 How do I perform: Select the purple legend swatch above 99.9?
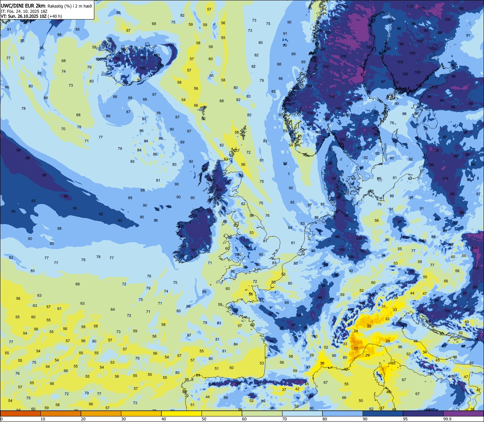(463, 414)
